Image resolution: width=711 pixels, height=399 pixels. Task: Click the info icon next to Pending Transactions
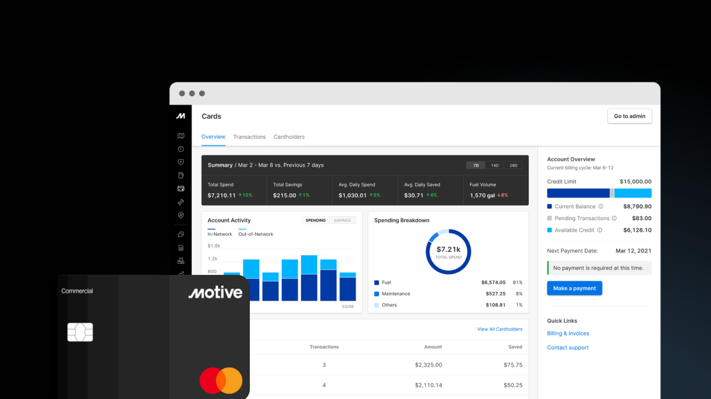[614, 218]
